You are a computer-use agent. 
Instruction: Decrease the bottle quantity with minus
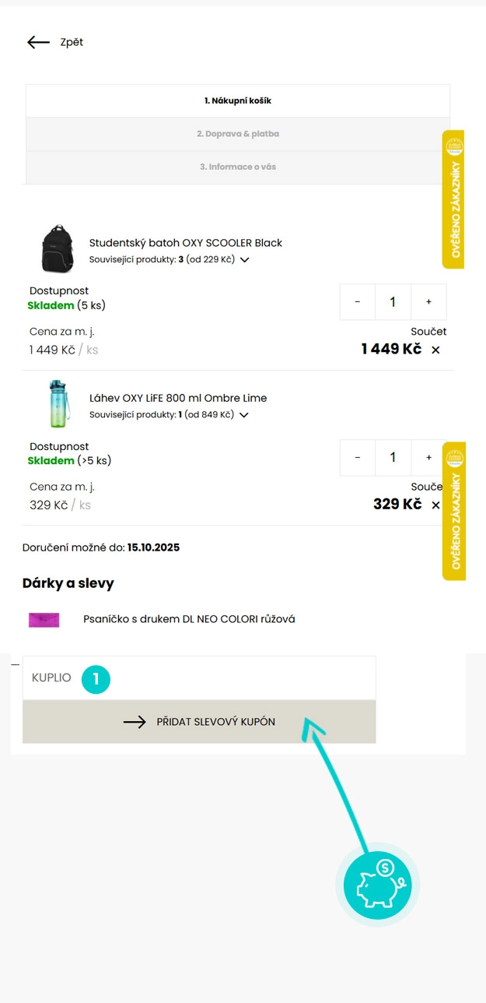357,458
